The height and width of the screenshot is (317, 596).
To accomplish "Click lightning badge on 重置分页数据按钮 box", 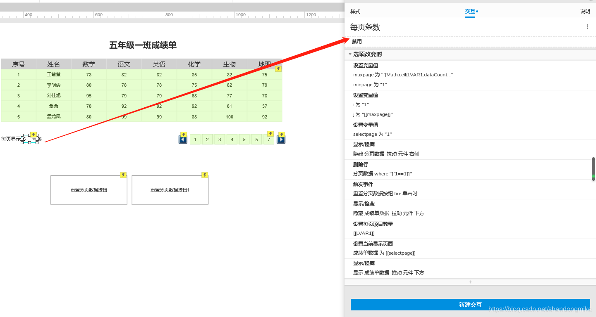I will (123, 175).
